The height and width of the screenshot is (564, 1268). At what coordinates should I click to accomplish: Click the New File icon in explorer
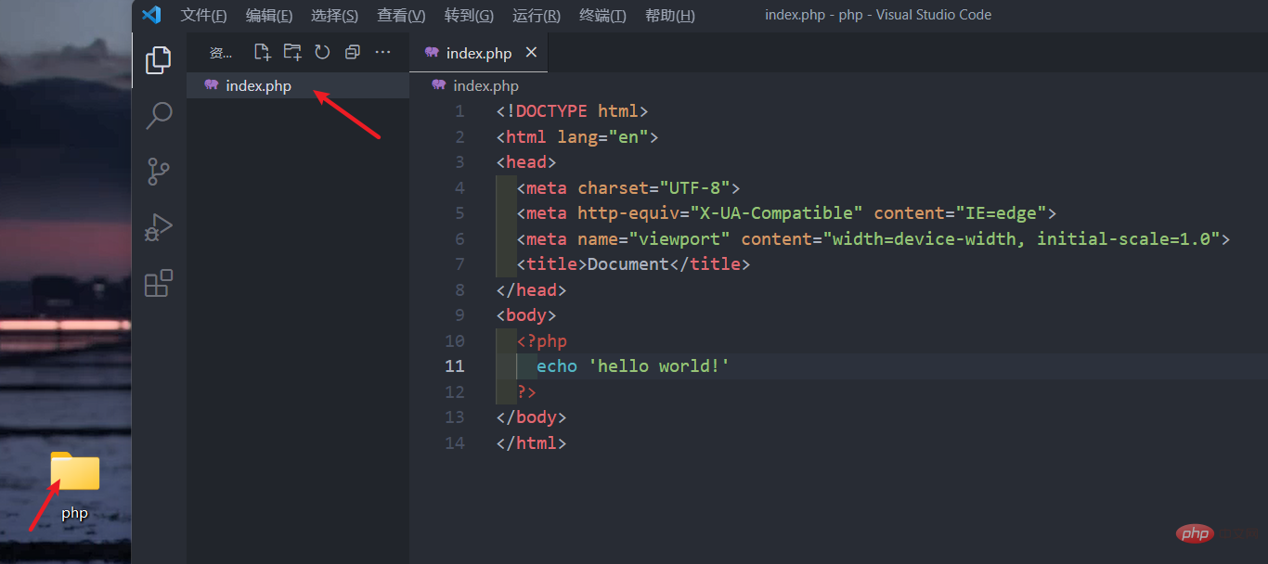(263, 53)
